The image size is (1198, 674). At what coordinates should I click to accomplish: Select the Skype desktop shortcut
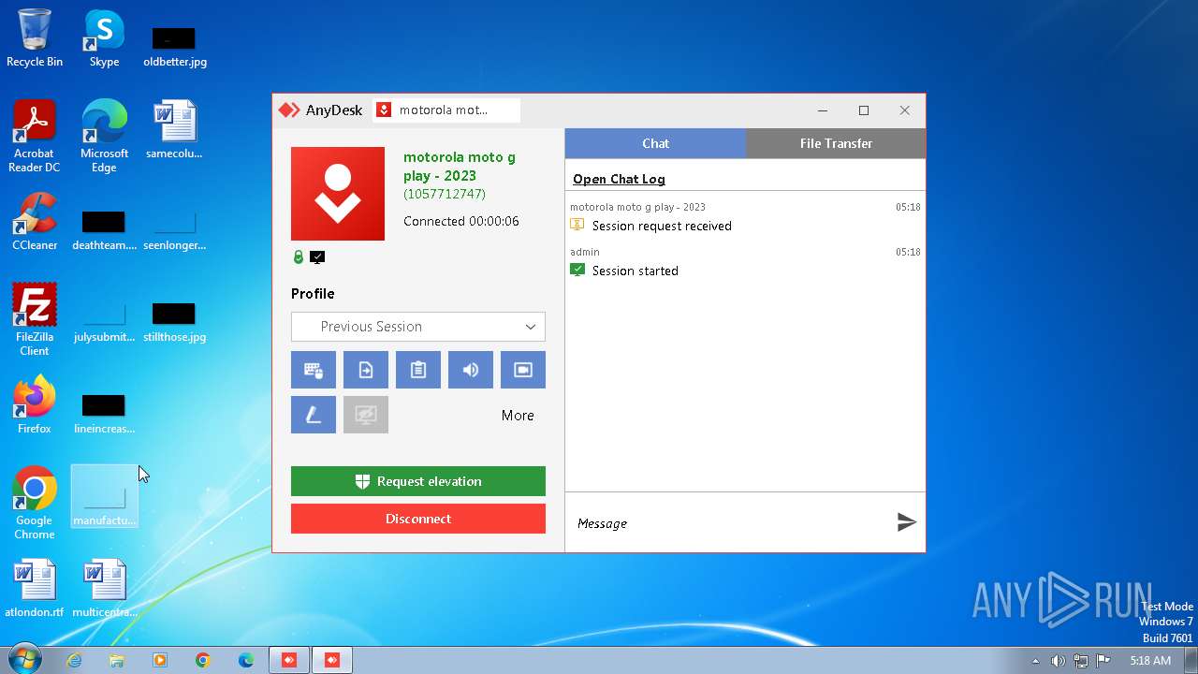(x=104, y=38)
